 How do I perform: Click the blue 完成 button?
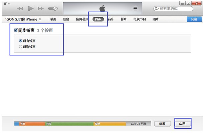pos(194,19)
